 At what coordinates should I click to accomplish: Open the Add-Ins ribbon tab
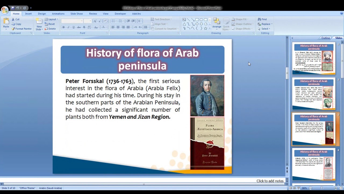(137, 14)
